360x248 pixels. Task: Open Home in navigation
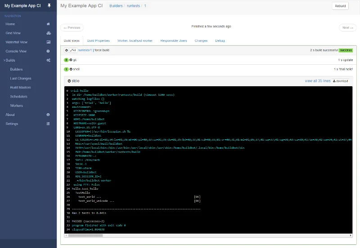click(x=10, y=24)
